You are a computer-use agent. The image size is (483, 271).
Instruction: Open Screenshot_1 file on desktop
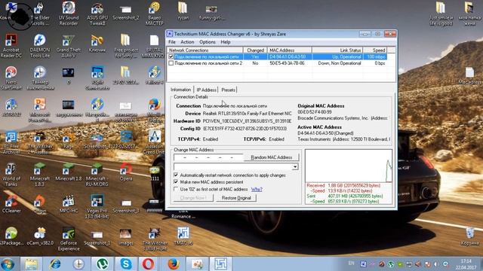(97, 238)
